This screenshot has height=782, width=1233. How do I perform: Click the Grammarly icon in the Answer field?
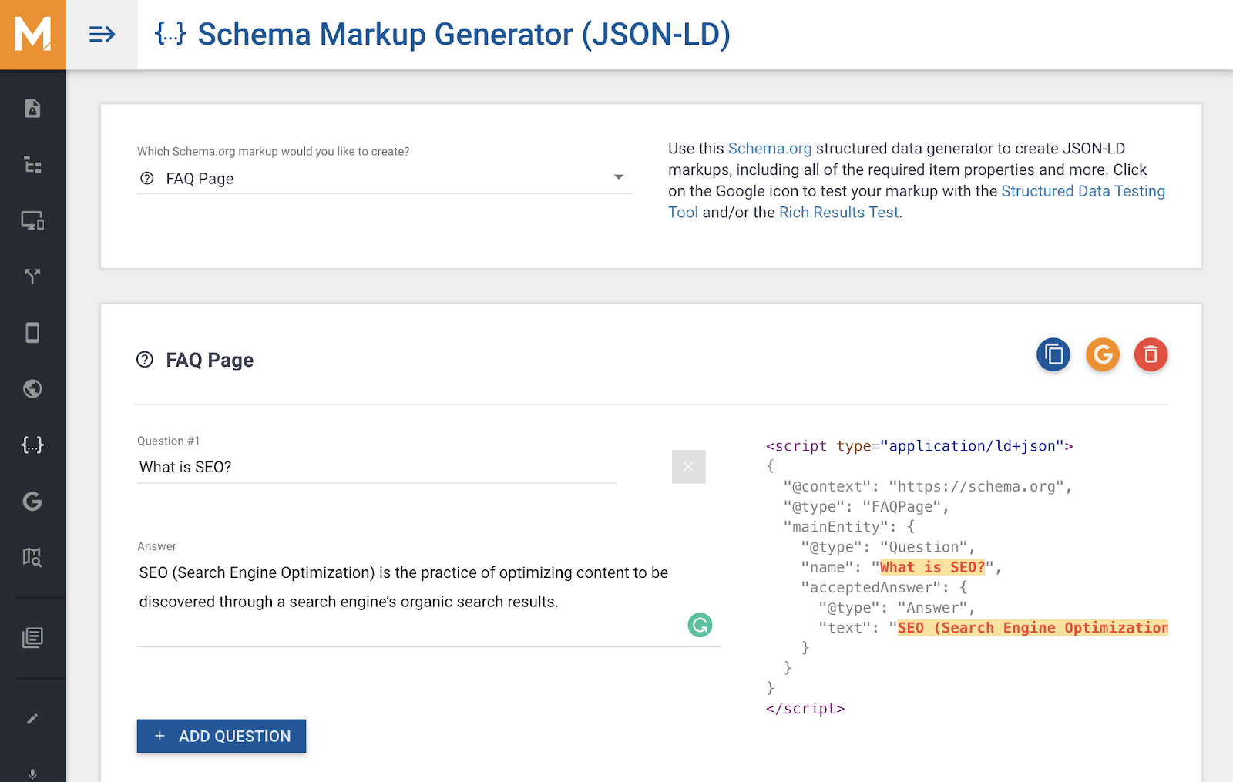coord(699,625)
